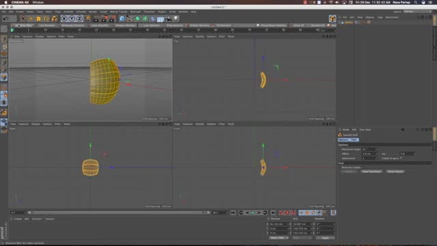Image resolution: width=437 pixels, height=246 pixels.
Task: Toggle the Y axis lock
Action: point(72,18)
